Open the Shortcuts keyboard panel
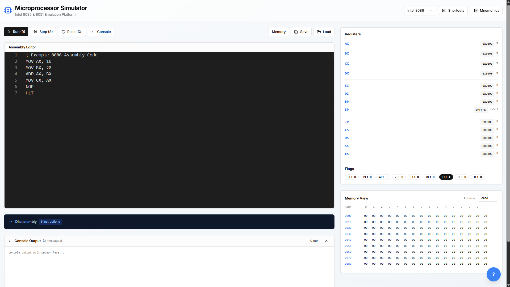The height and width of the screenshot is (287, 510). point(453,10)
